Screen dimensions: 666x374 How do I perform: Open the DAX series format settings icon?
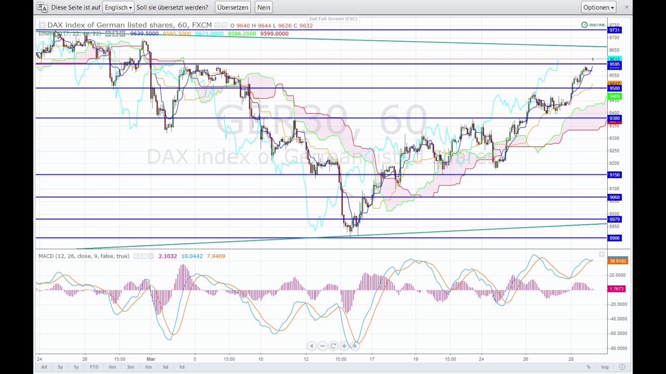(x=224, y=25)
